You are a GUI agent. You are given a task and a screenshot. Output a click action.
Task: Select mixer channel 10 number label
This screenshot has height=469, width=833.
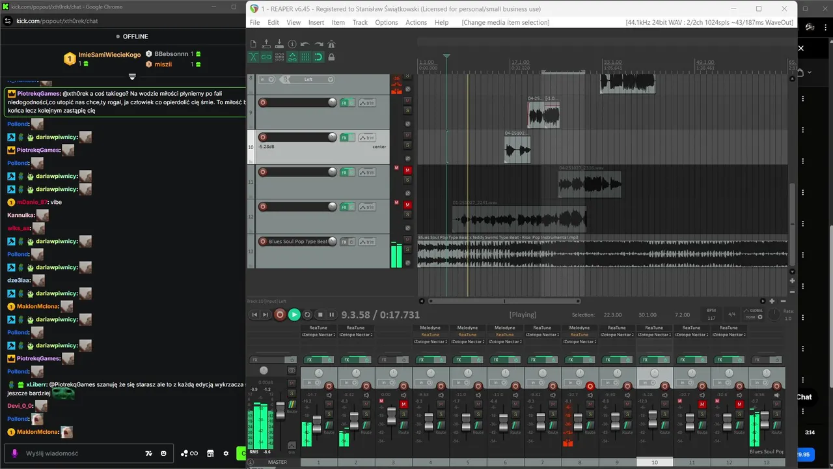654,462
